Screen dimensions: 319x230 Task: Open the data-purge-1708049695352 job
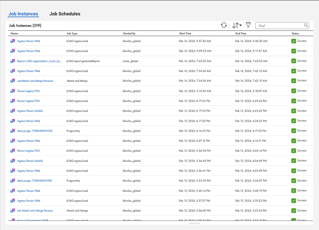click(x=35, y=131)
